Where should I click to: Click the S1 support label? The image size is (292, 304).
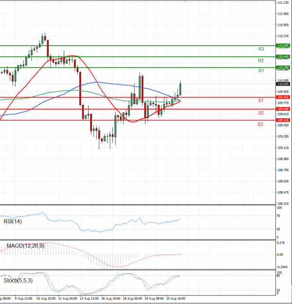pyautogui.click(x=261, y=100)
